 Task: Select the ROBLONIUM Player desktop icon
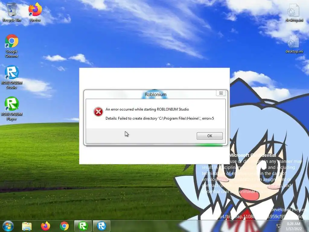tap(12, 109)
